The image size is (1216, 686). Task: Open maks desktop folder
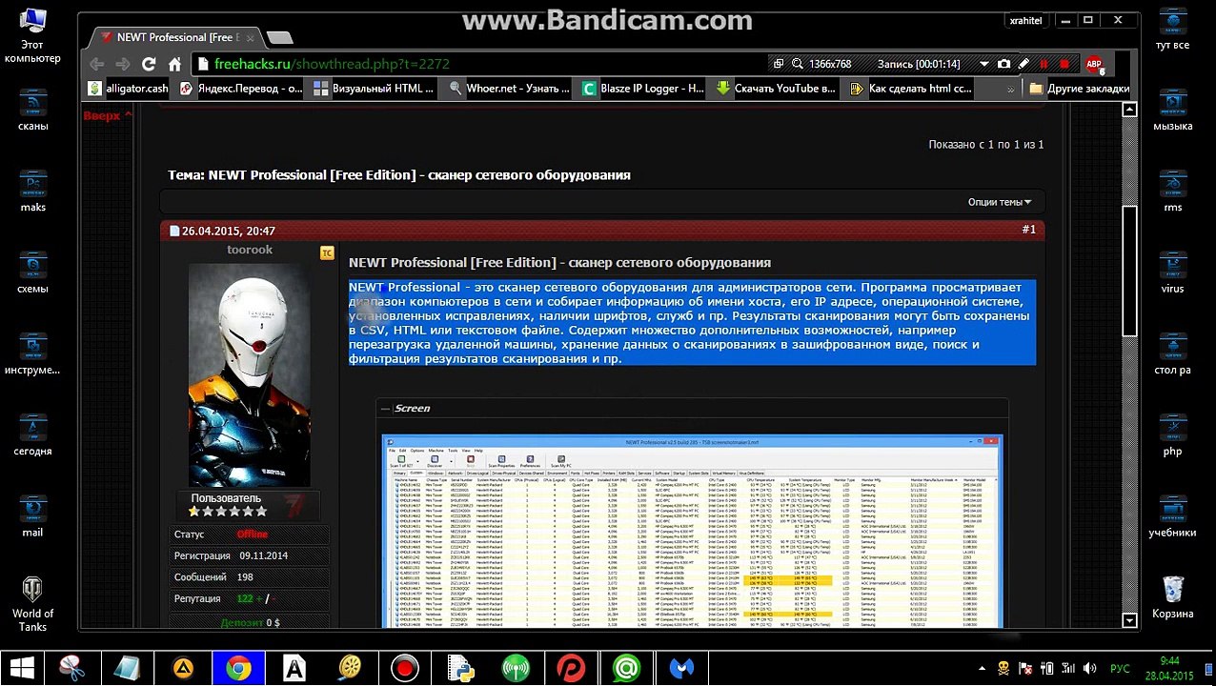(33, 191)
